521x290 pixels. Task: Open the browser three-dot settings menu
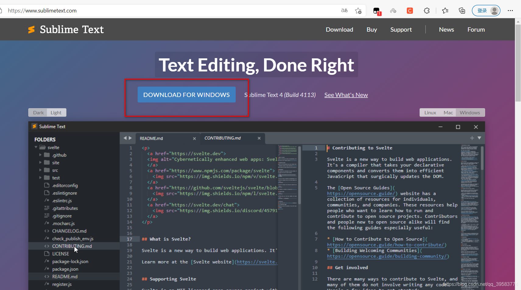510,11
